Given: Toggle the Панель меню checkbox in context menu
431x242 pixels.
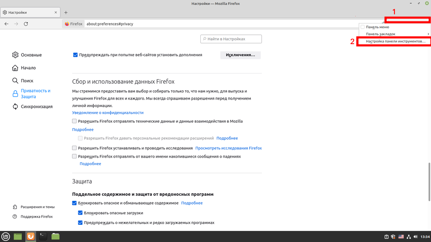Looking at the screenshot, I should [x=363, y=27].
